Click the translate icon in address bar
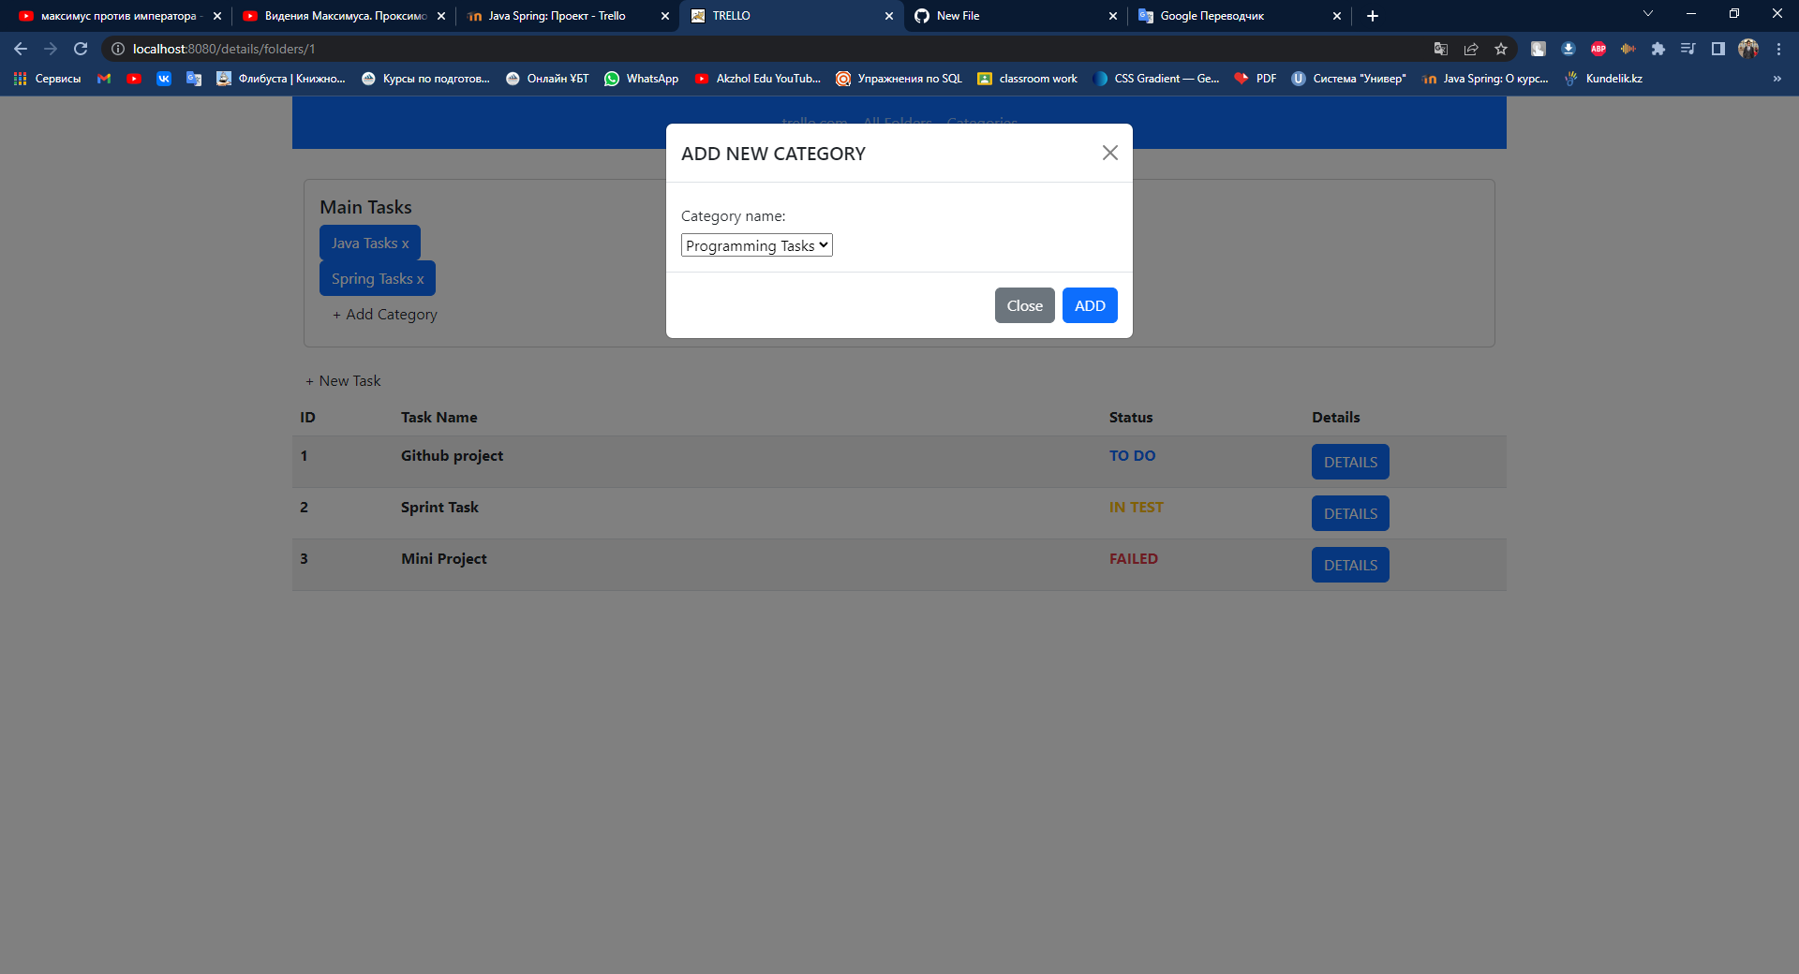 coord(1441,49)
